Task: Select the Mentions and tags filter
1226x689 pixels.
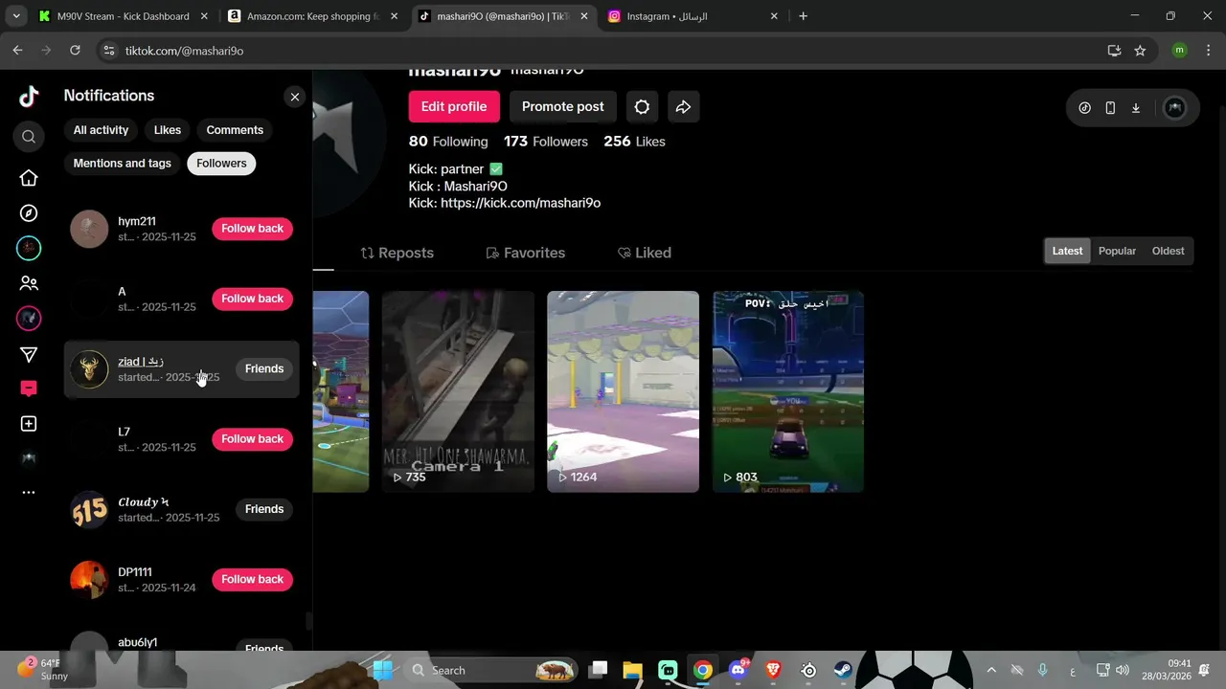Action: click(x=123, y=164)
